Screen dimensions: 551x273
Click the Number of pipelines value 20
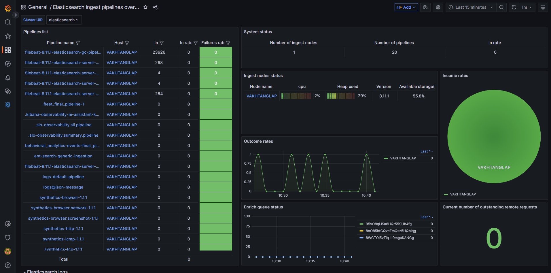394,52
